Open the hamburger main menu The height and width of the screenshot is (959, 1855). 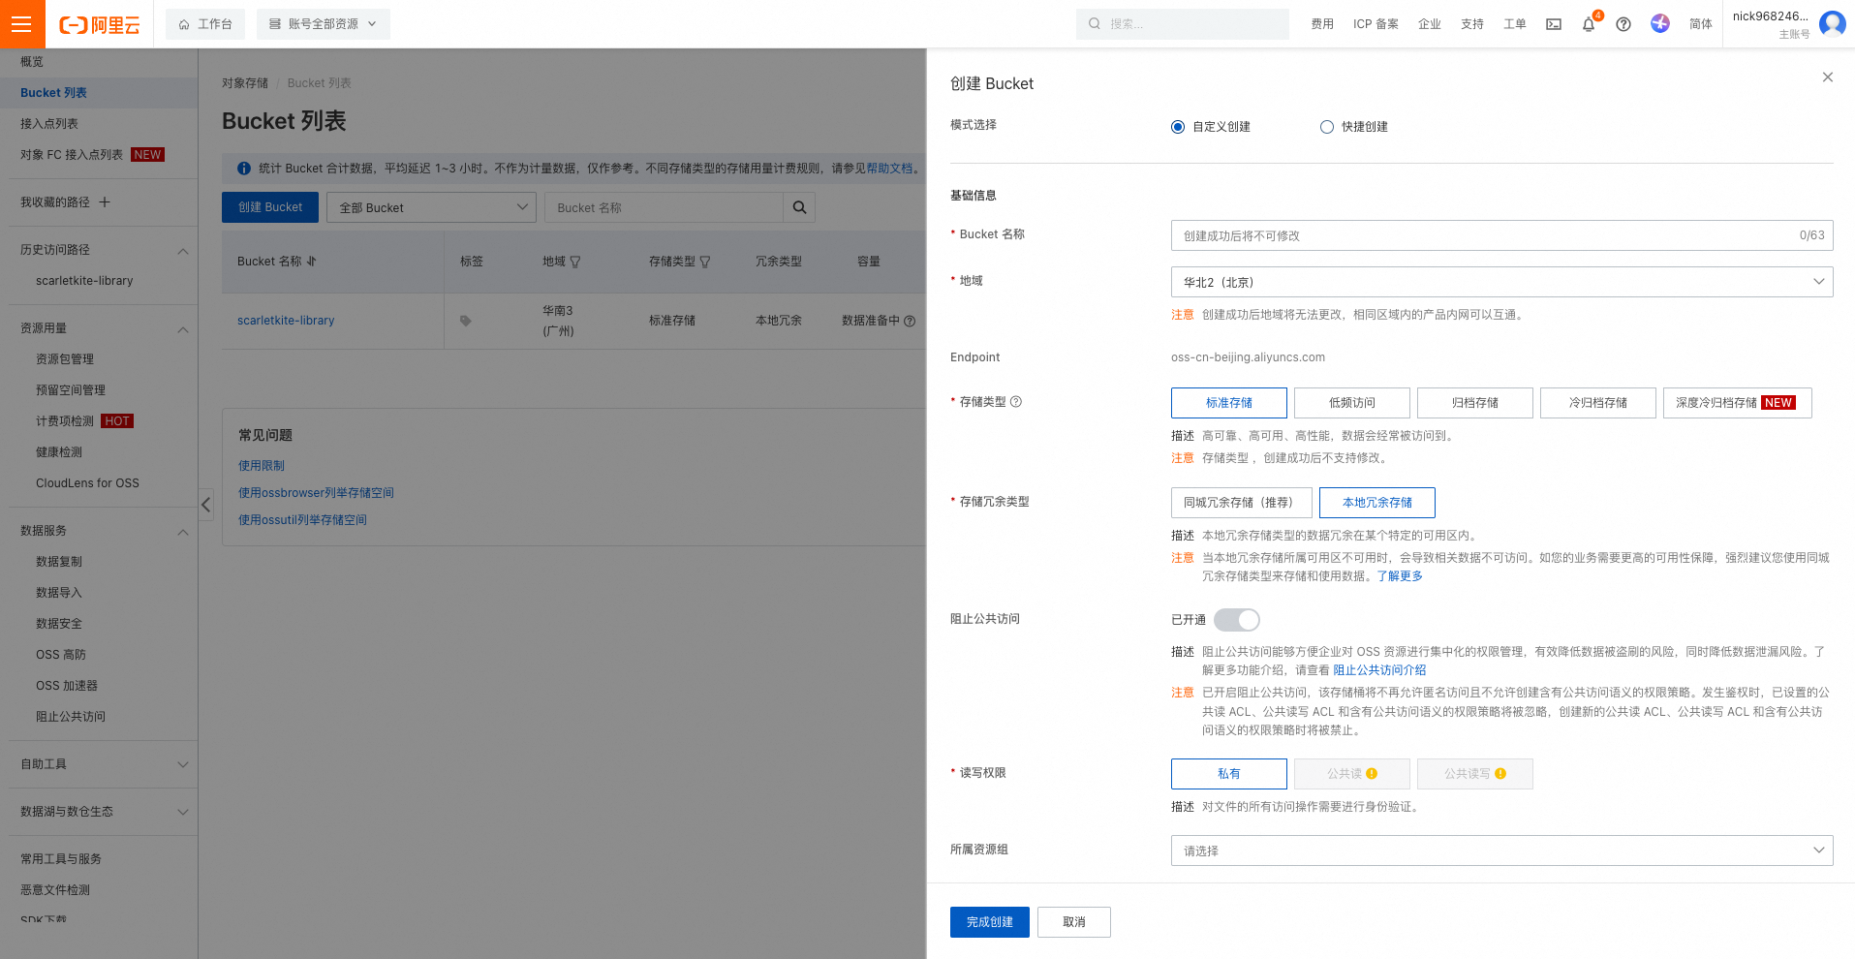[x=21, y=23]
